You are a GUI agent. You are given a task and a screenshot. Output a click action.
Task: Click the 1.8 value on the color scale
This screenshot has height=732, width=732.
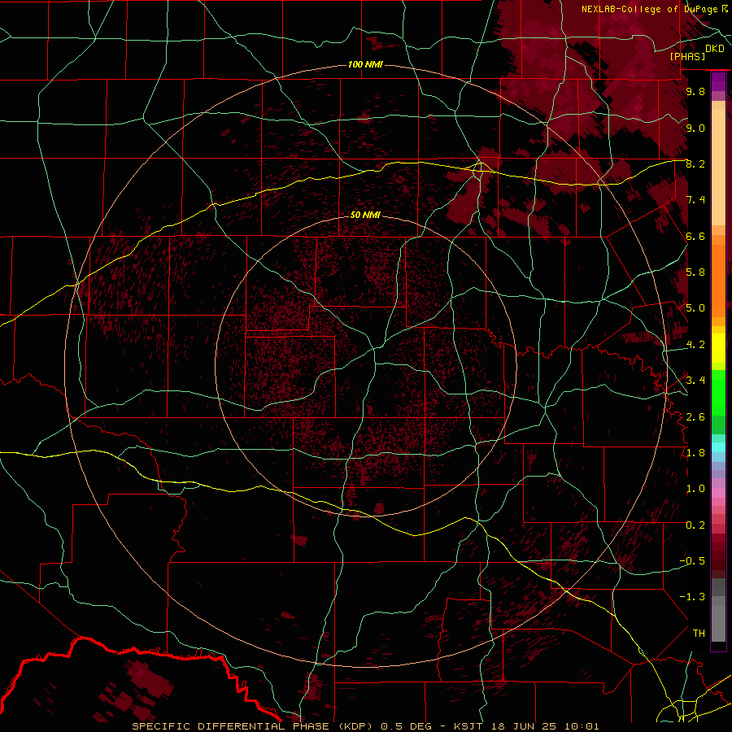(695, 452)
